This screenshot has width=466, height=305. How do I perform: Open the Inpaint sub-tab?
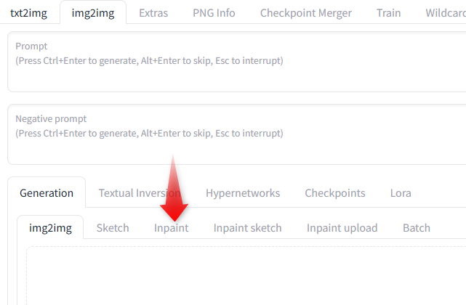[x=171, y=228]
